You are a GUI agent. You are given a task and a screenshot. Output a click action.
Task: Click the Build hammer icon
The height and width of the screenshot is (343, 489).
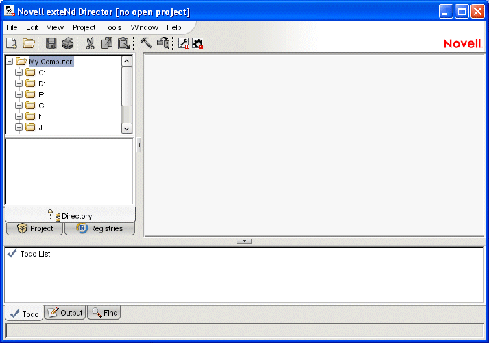tap(146, 43)
